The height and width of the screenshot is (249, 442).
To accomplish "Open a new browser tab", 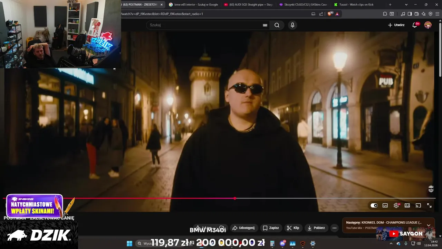I will click(390, 4).
